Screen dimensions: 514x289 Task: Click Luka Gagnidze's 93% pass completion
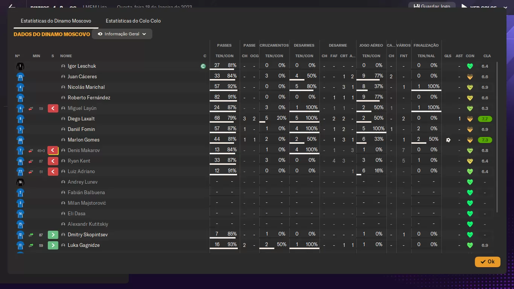click(x=232, y=245)
